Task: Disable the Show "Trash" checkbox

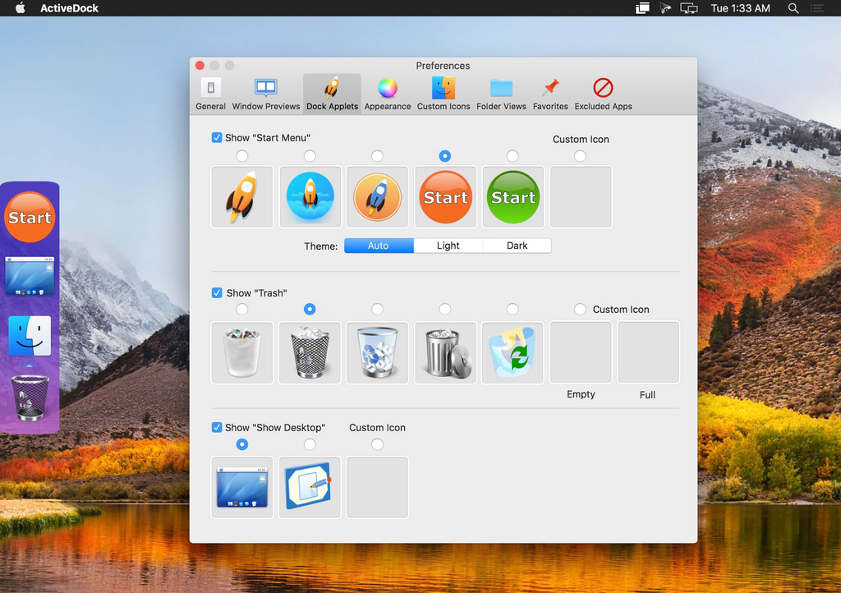Action: tap(217, 293)
